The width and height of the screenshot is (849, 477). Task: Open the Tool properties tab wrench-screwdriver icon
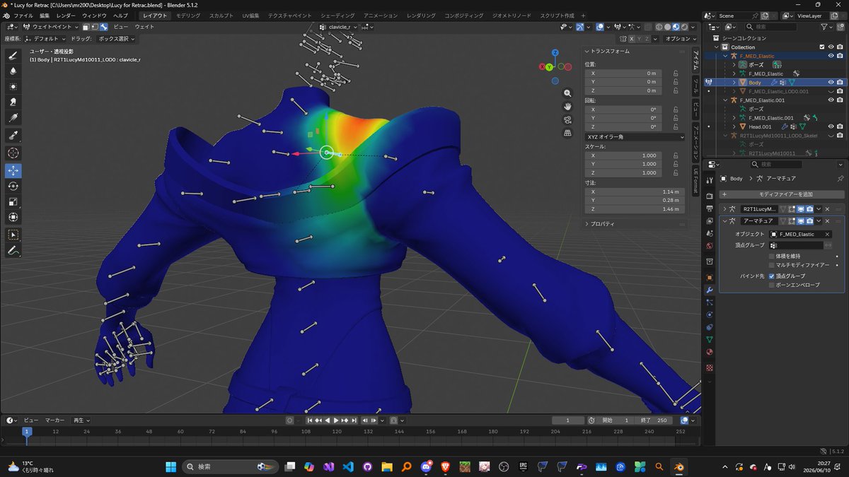coord(710,181)
